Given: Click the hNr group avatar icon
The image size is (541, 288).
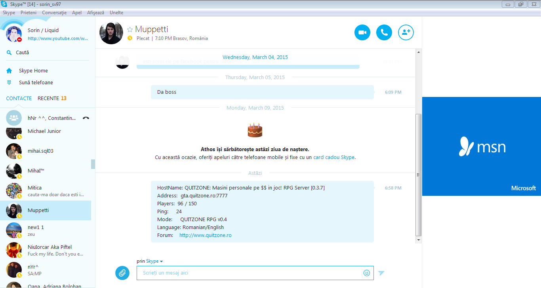Looking at the screenshot, I should point(14,118).
